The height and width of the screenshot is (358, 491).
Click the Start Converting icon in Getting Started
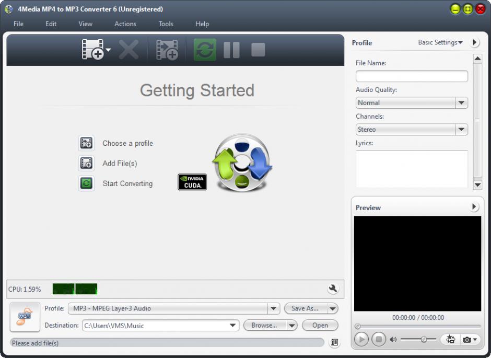pos(86,183)
